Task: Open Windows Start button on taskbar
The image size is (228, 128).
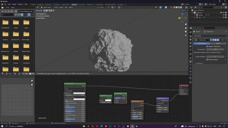Action: click(x=2, y=126)
